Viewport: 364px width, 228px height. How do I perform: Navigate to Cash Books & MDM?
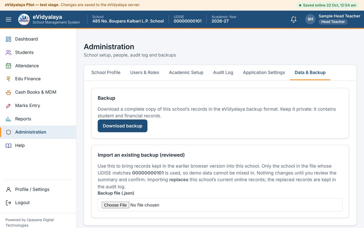point(38,92)
